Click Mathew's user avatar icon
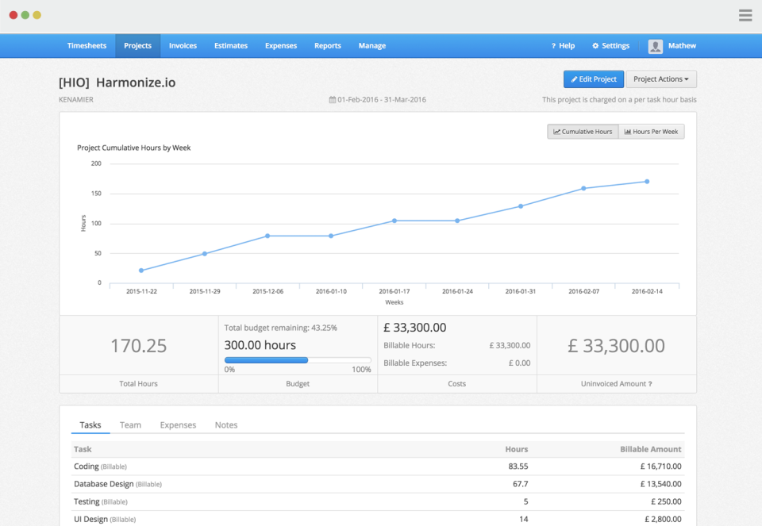Image resolution: width=762 pixels, height=526 pixels. click(x=656, y=45)
